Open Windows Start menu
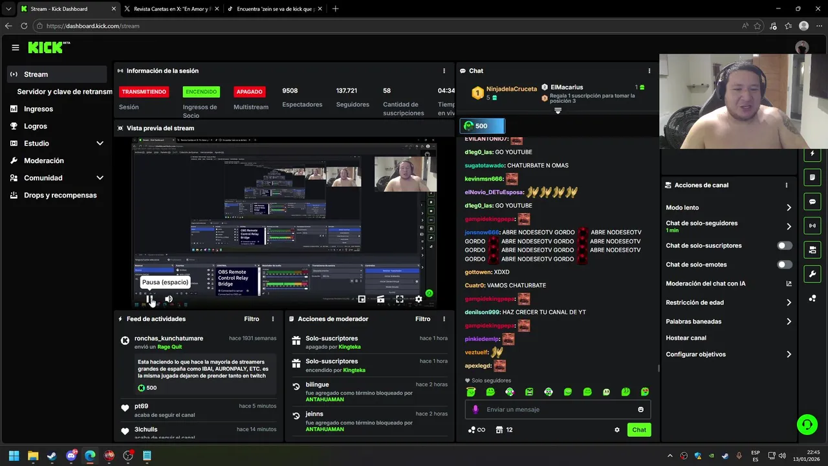 (14, 456)
